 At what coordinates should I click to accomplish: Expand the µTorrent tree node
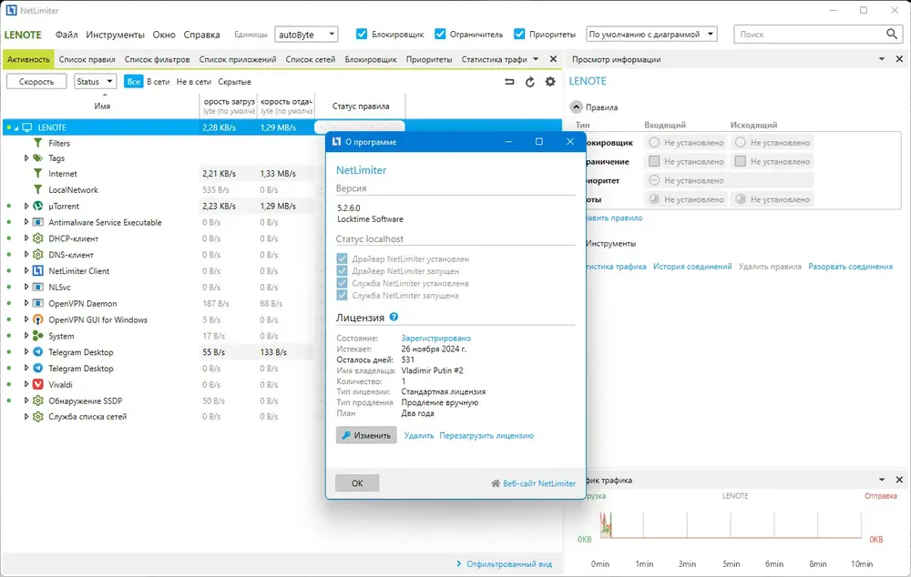pyautogui.click(x=26, y=206)
